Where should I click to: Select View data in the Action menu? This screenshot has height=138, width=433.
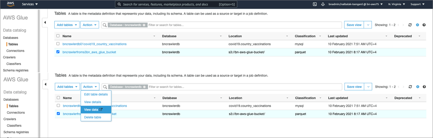click(96, 109)
